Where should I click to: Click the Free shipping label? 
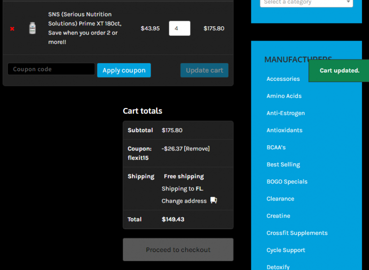(x=184, y=177)
